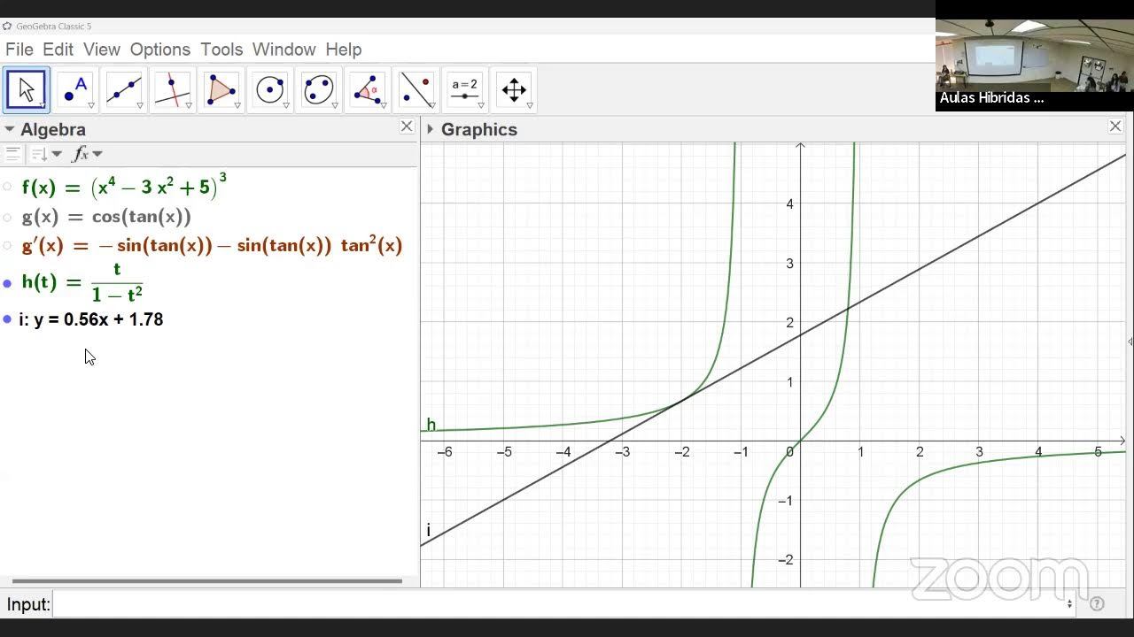Close the Graphics panel
Viewport: 1134px width, 637px height.
pyautogui.click(x=1115, y=127)
